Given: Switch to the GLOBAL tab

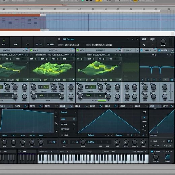Looking at the screenshot, I should coord(51,43).
